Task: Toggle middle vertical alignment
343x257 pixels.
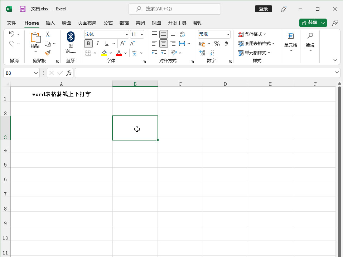Action: 163,34
